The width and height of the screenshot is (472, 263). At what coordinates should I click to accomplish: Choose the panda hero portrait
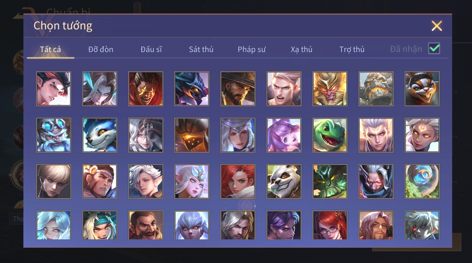pos(284,181)
